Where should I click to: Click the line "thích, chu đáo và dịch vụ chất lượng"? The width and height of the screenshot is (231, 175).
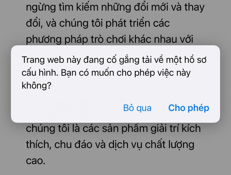coord(110,145)
